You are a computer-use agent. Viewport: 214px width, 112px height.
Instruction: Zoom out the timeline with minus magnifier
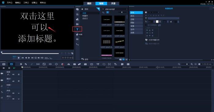(179, 64)
